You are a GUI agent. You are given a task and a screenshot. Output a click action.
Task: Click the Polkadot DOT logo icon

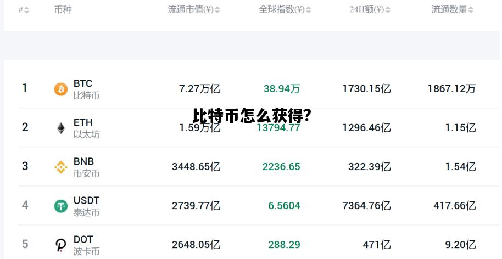coord(61,245)
